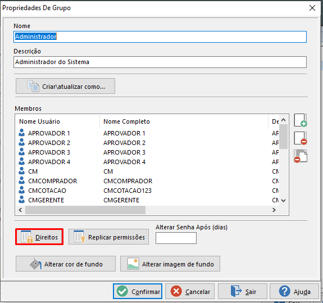Click horizontal scrollbar right arrow
This screenshot has width=323, height=303.
tap(274, 210)
